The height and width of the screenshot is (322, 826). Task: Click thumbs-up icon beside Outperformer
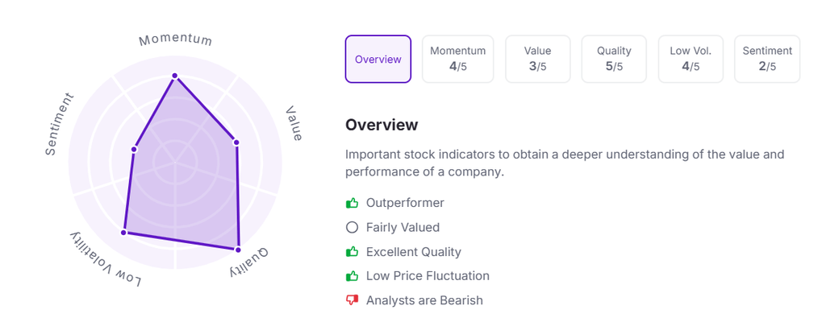[352, 203]
